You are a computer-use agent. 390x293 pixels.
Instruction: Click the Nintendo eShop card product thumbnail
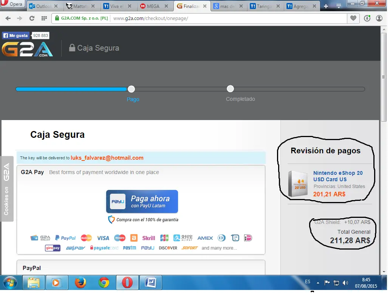click(x=298, y=184)
